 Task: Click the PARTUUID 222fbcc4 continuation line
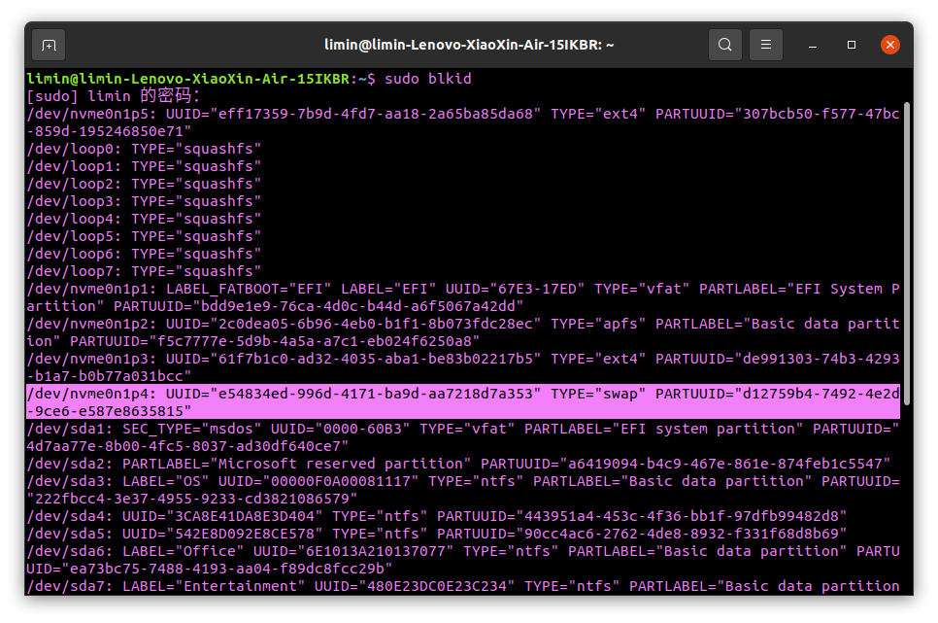point(192,499)
